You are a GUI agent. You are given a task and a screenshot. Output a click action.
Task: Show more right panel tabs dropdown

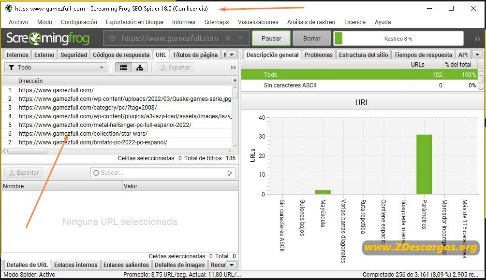[477, 55]
